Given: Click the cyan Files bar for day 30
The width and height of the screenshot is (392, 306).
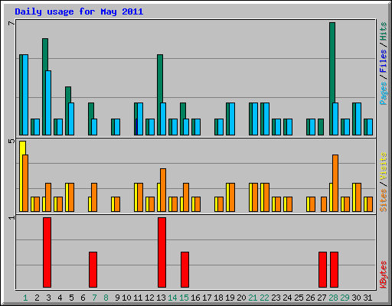Looking at the screenshot, I should pyautogui.click(x=358, y=119).
